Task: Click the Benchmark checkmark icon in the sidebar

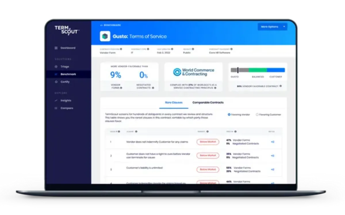Action: [x=56, y=74]
